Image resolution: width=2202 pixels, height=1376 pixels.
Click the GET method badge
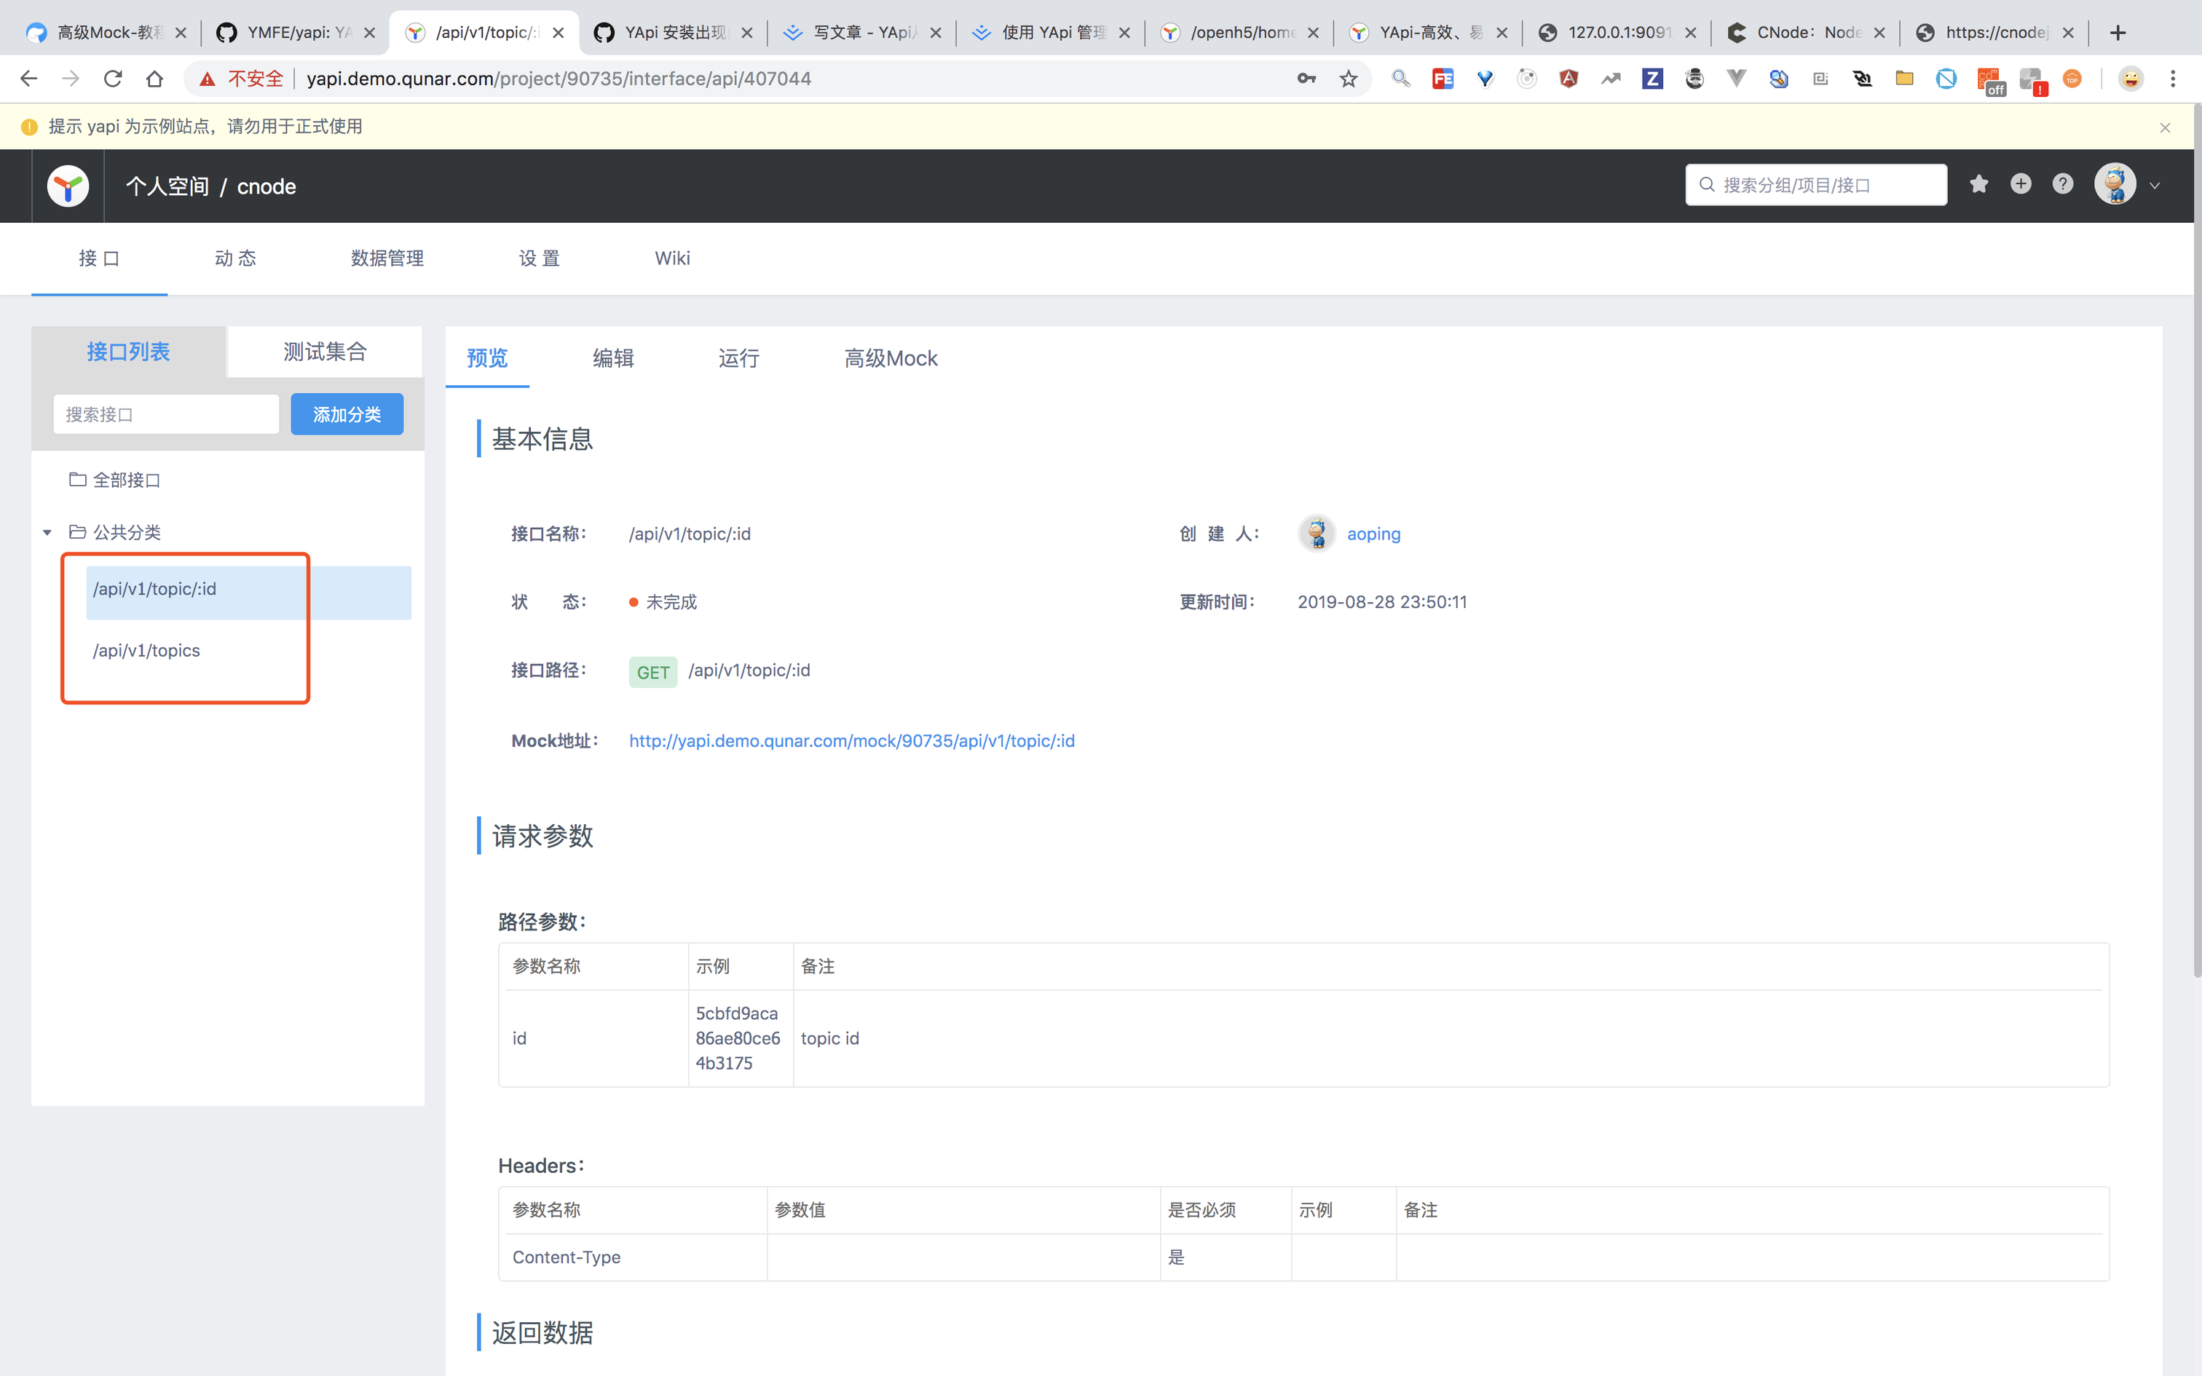pos(653,673)
